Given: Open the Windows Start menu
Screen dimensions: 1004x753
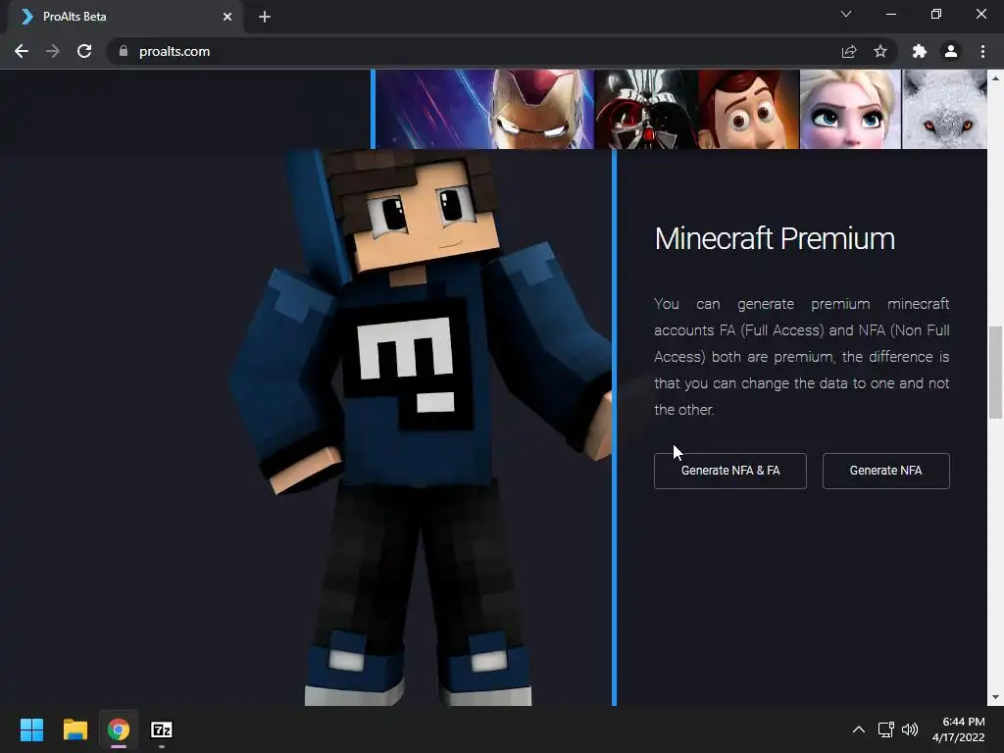Looking at the screenshot, I should [x=31, y=729].
